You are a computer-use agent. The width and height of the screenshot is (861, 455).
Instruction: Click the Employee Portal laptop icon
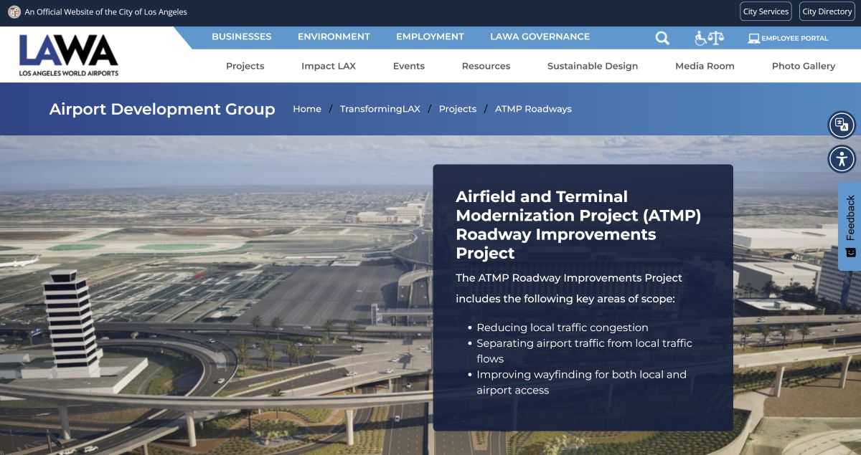tap(753, 38)
